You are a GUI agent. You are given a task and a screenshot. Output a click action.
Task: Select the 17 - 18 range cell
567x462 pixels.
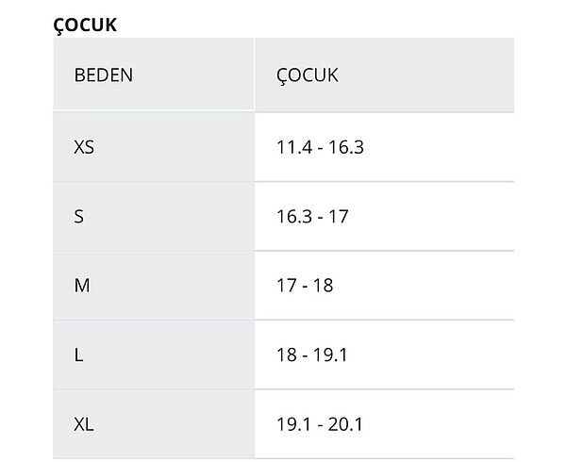(x=305, y=285)
